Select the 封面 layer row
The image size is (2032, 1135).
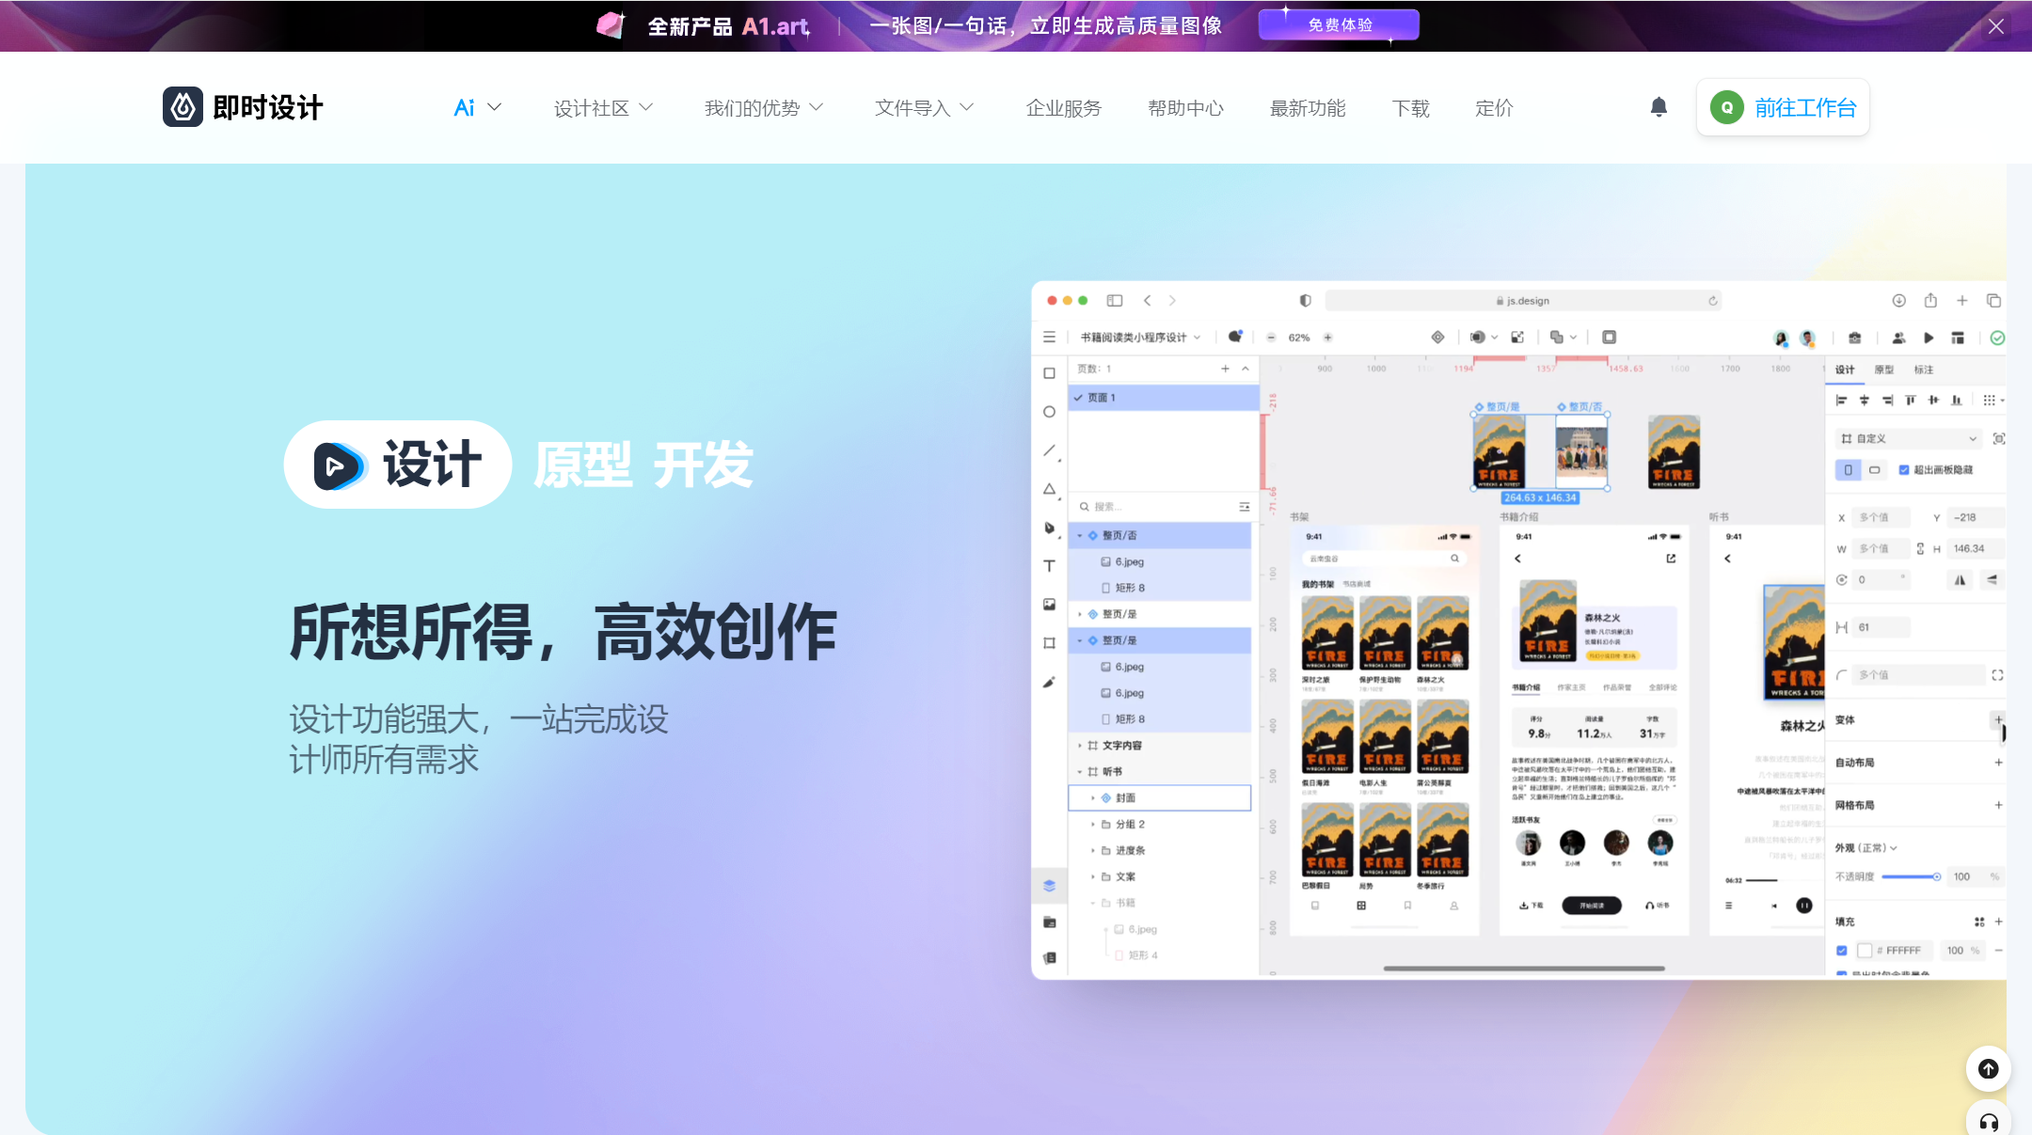[x=1160, y=797]
